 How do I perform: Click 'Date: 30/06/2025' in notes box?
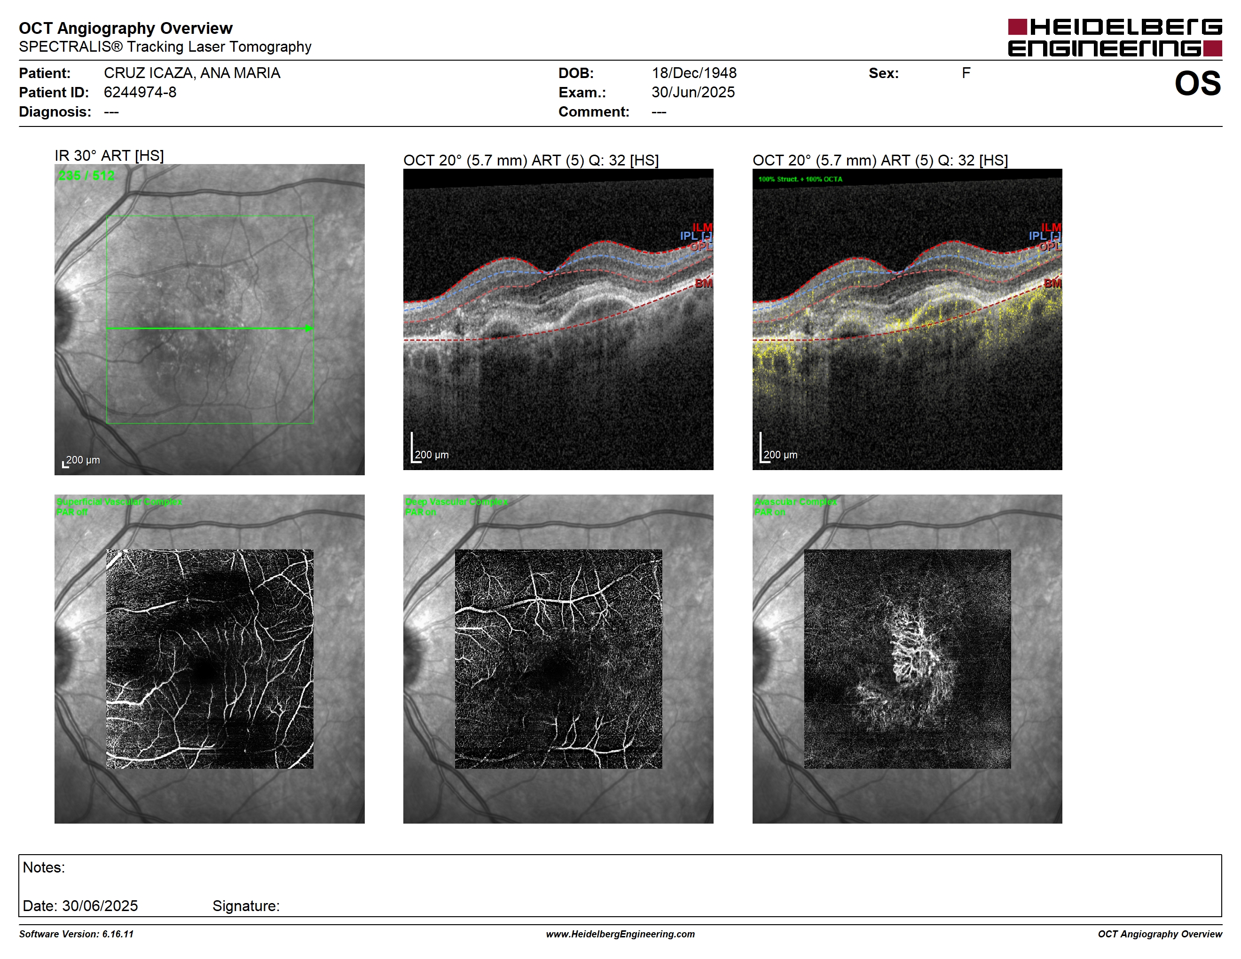80,905
